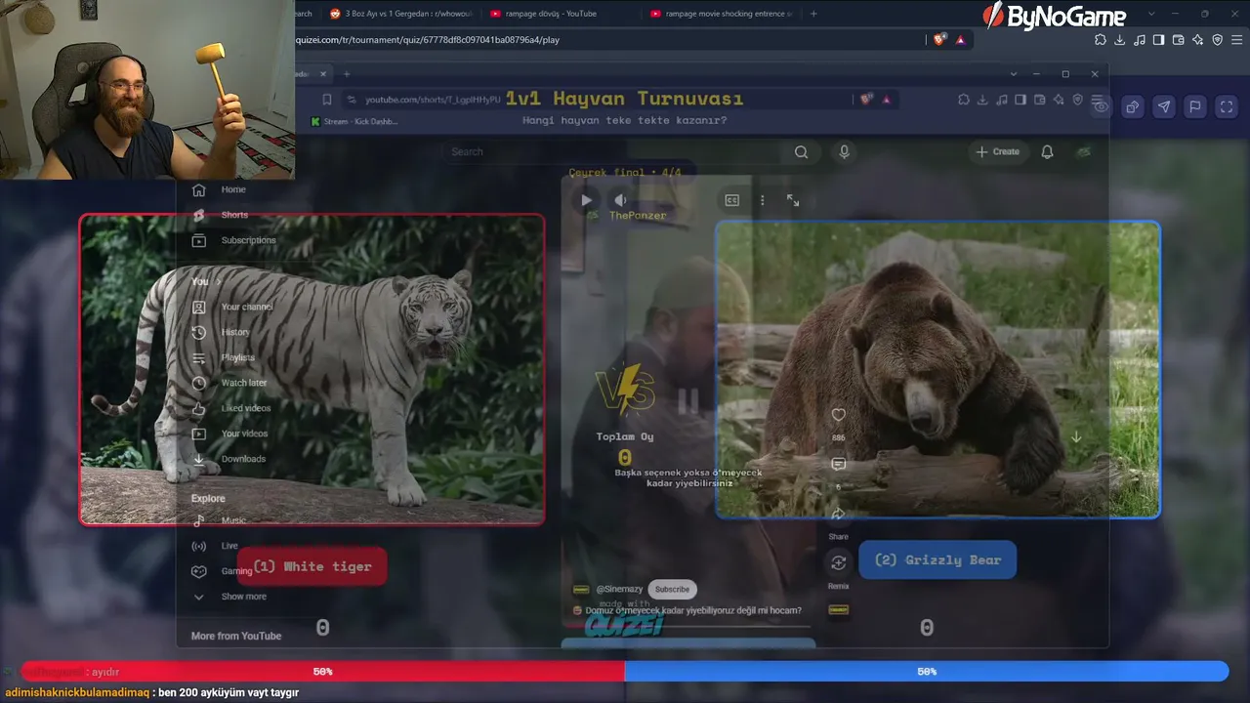The width and height of the screenshot is (1250, 703).
Task: Bookmark the YouTube shorts page
Action: click(326, 100)
